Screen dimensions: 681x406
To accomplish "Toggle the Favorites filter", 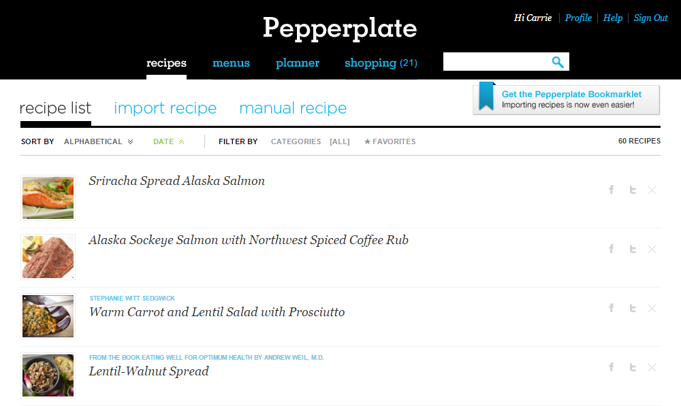I will (x=390, y=141).
